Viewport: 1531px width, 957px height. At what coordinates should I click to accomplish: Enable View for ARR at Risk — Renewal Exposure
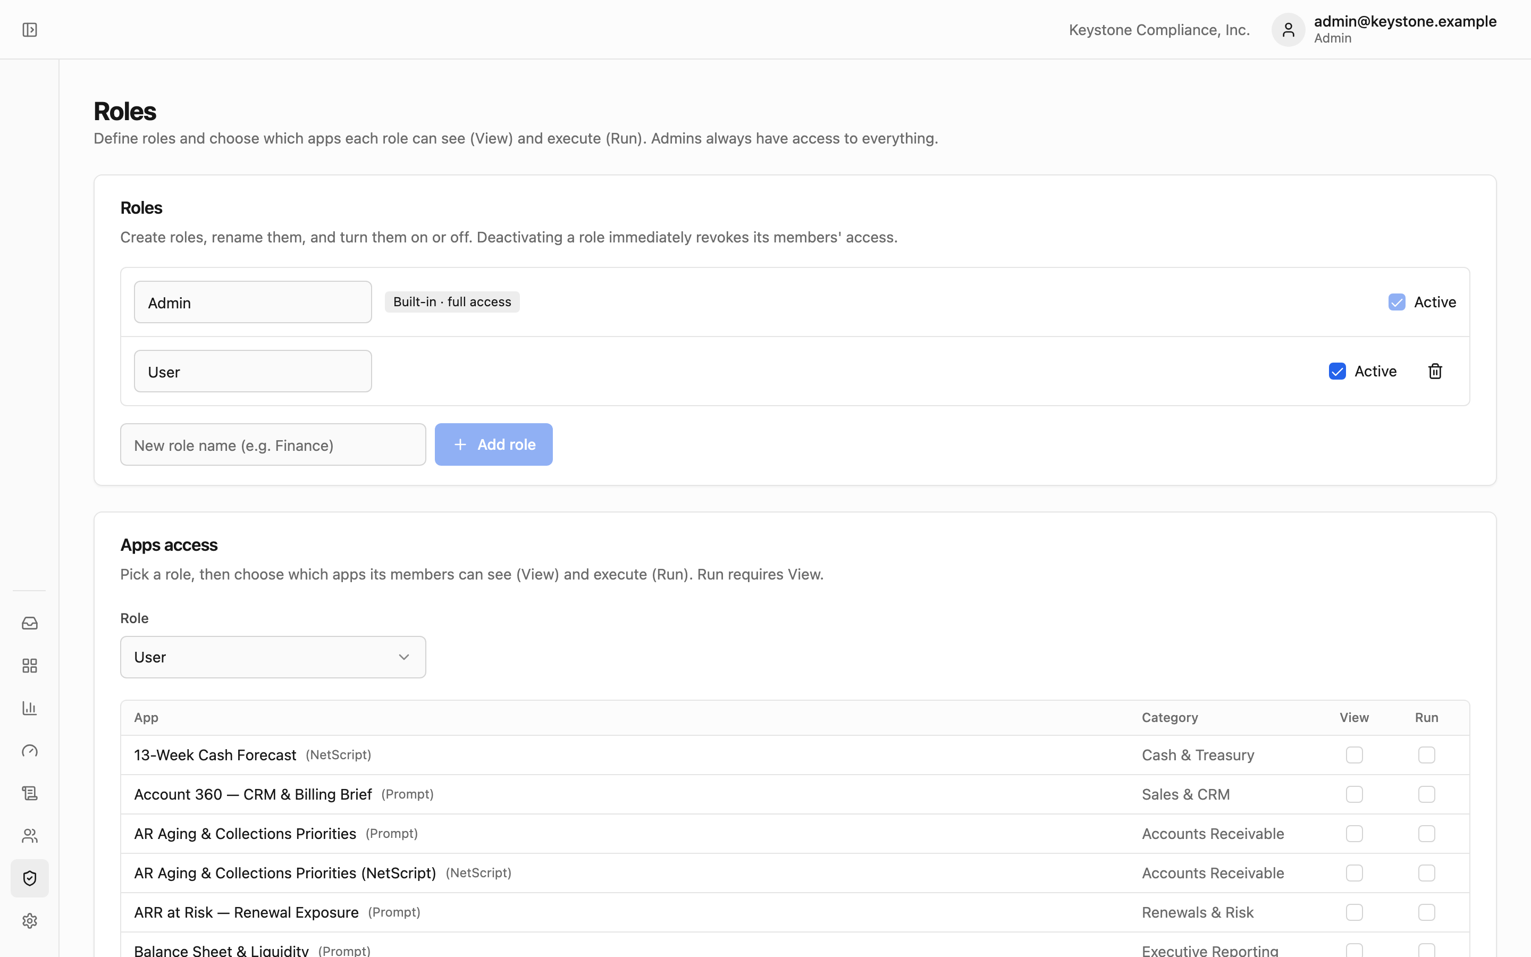pyautogui.click(x=1355, y=912)
